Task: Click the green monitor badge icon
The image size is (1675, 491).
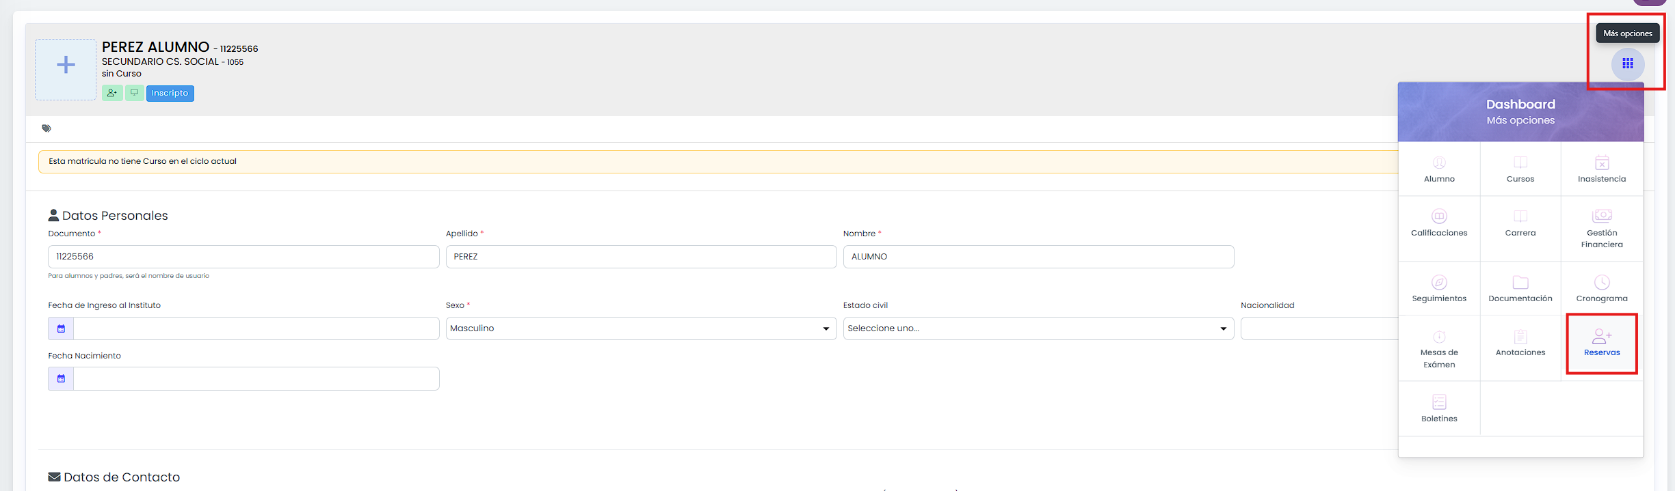Action: 135,93
